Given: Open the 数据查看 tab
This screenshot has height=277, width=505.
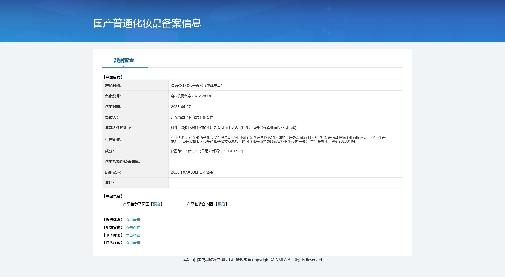Looking at the screenshot, I should point(124,60).
